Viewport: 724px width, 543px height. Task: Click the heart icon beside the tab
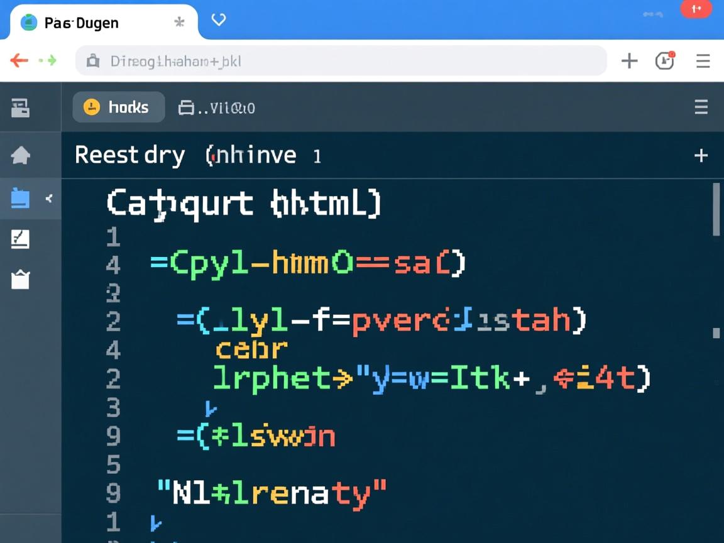point(218,20)
